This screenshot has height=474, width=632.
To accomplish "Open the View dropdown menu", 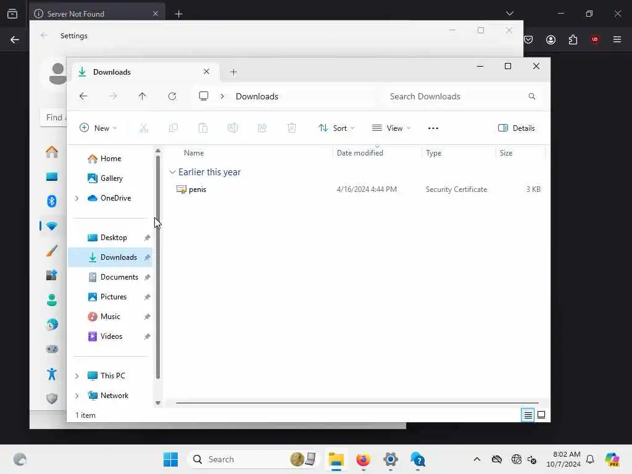I will pos(391,128).
